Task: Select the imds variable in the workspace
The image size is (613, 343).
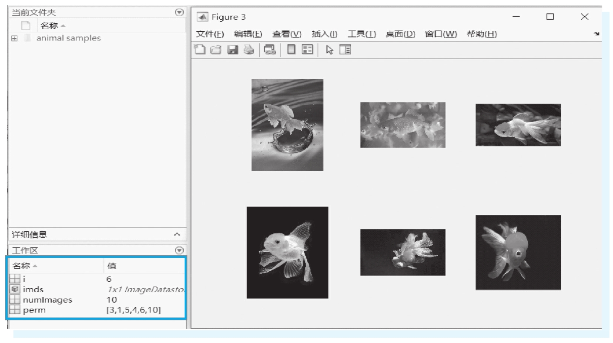Action: [x=33, y=289]
